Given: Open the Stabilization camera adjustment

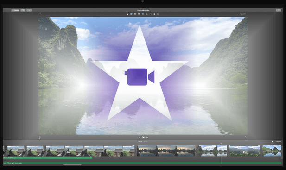Looking at the screenshot, I should [139, 14].
